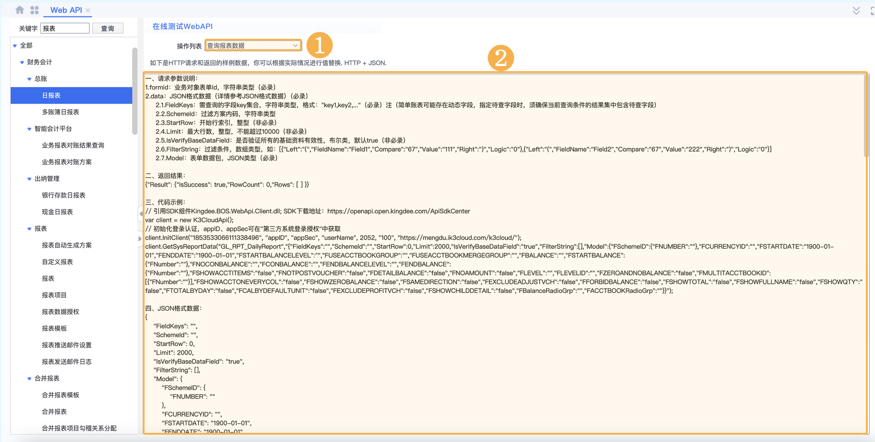Switch to the Web API tab
Image resolution: width=875 pixels, height=442 pixels.
66,10
